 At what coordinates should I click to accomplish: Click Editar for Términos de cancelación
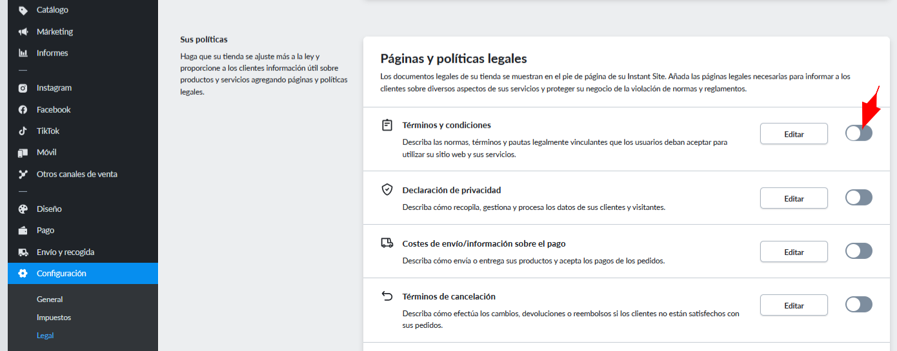pos(794,305)
